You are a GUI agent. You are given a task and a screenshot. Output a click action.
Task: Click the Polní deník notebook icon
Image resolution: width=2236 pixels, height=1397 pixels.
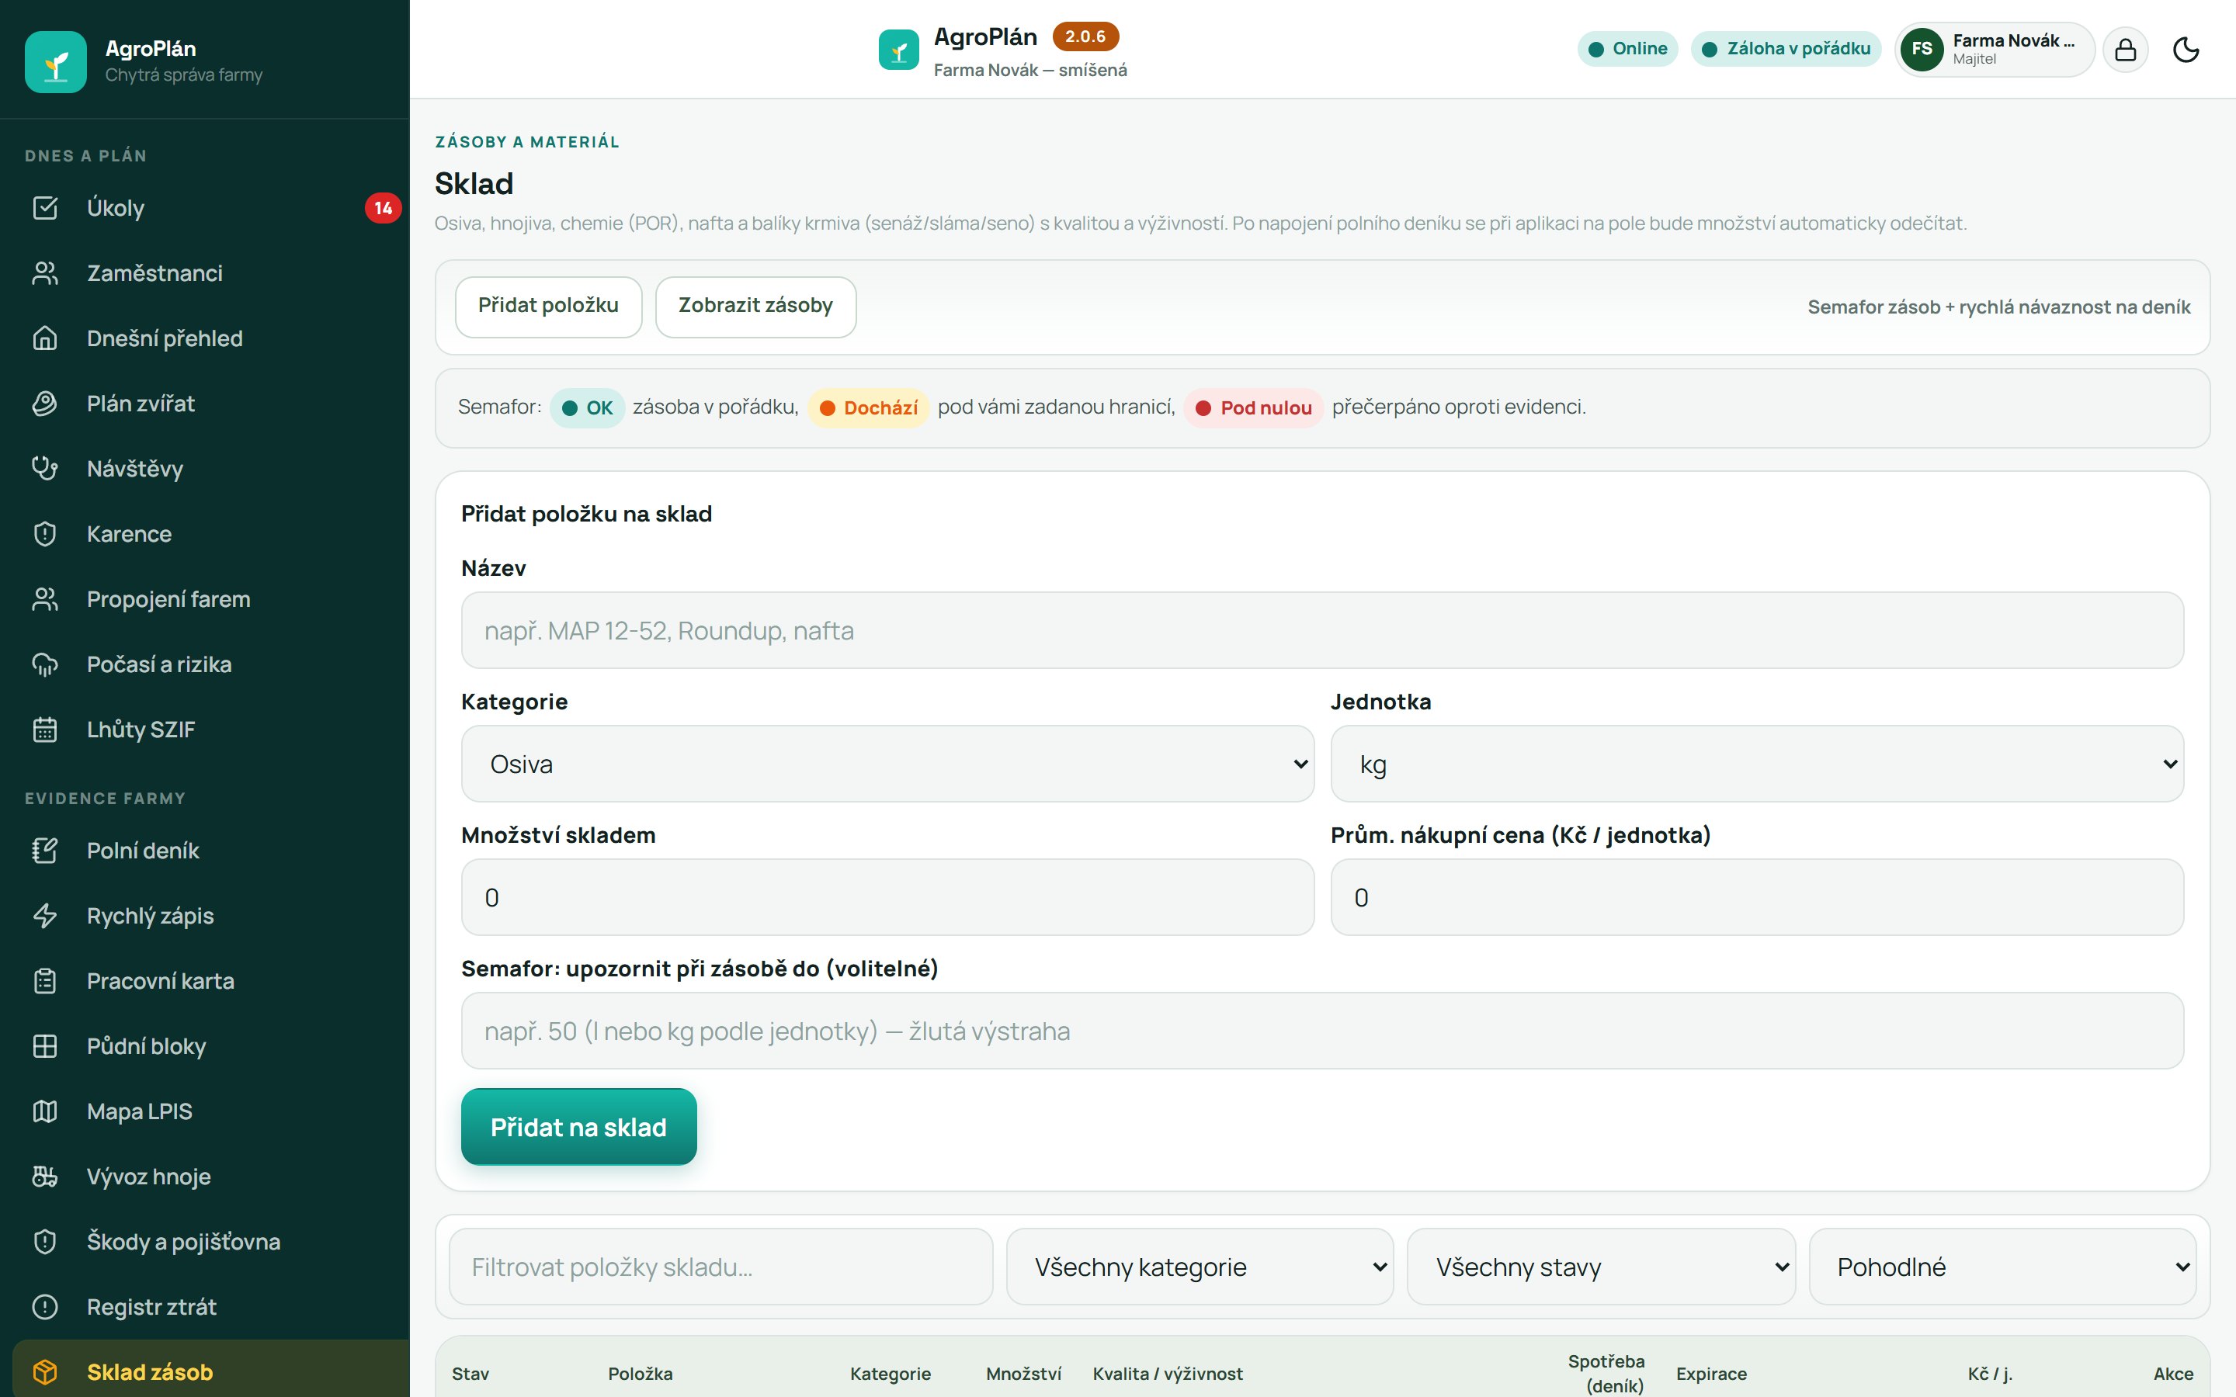pyautogui.click(x=44, y=851)
